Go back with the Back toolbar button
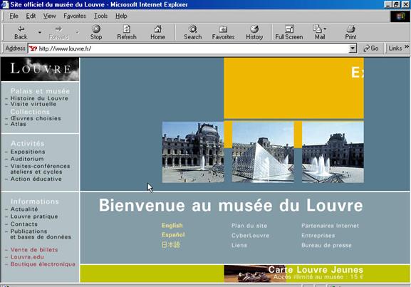This screenshot has height=287, width=411. click(21, 33)
